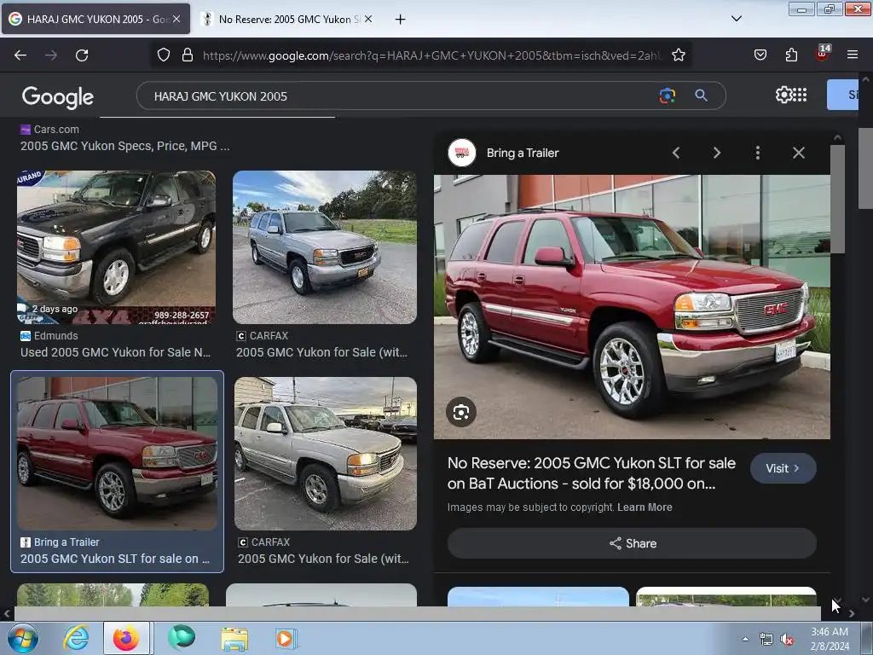Click the blue Sign in button

tap(843, 95)
